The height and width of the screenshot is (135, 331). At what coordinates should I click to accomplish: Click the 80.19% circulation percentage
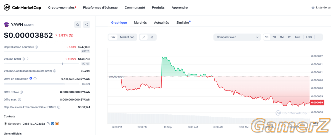(86, 84)
